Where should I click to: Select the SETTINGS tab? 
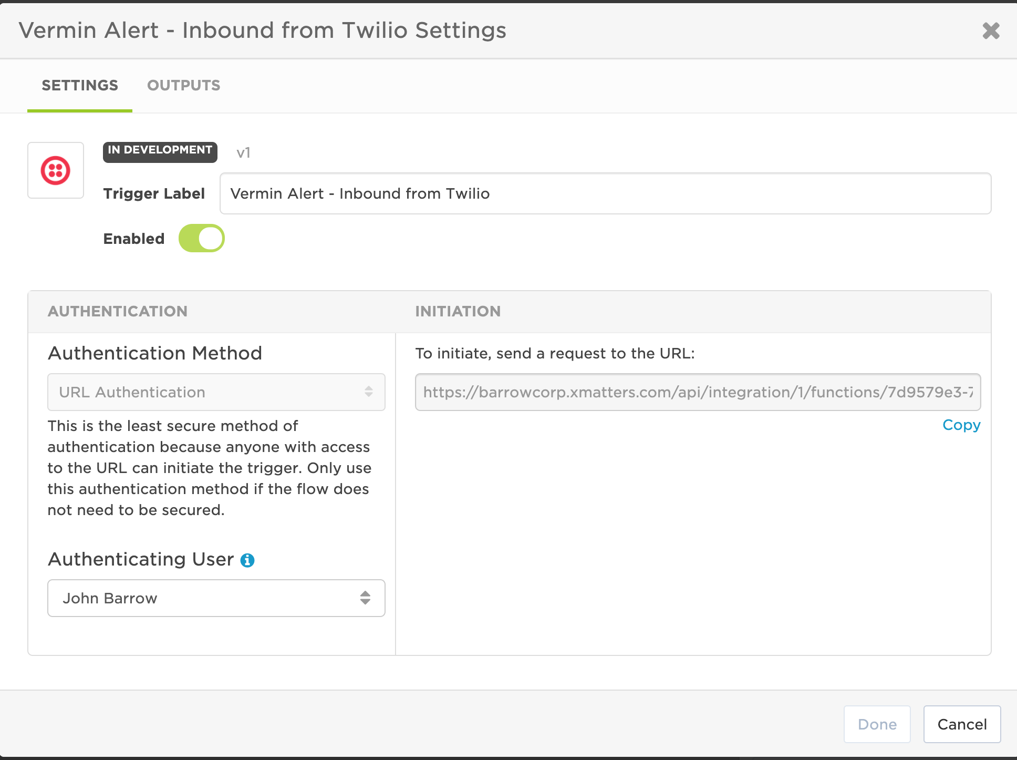pos(80,85)
